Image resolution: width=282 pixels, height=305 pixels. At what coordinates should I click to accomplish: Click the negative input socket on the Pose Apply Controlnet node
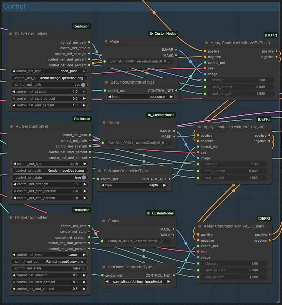point(205,57)
